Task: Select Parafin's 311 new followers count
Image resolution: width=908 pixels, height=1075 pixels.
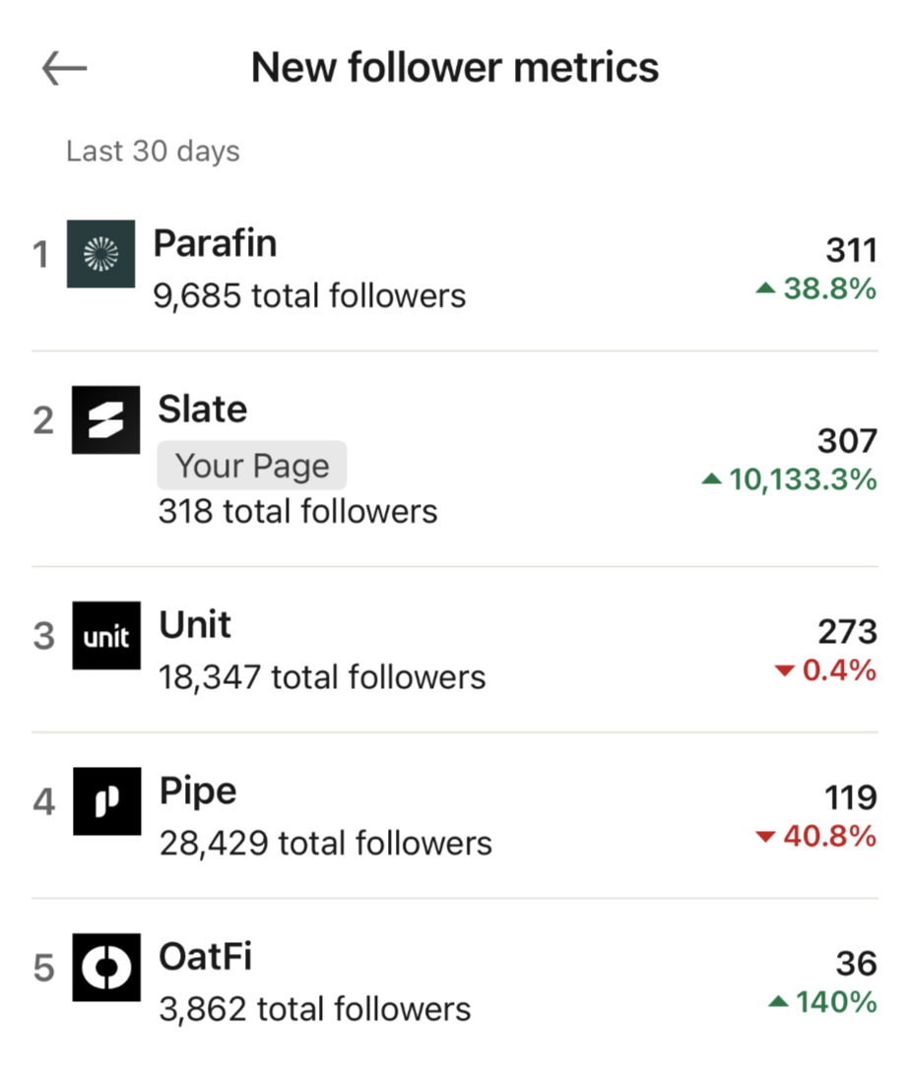Action: click(851, 250)
